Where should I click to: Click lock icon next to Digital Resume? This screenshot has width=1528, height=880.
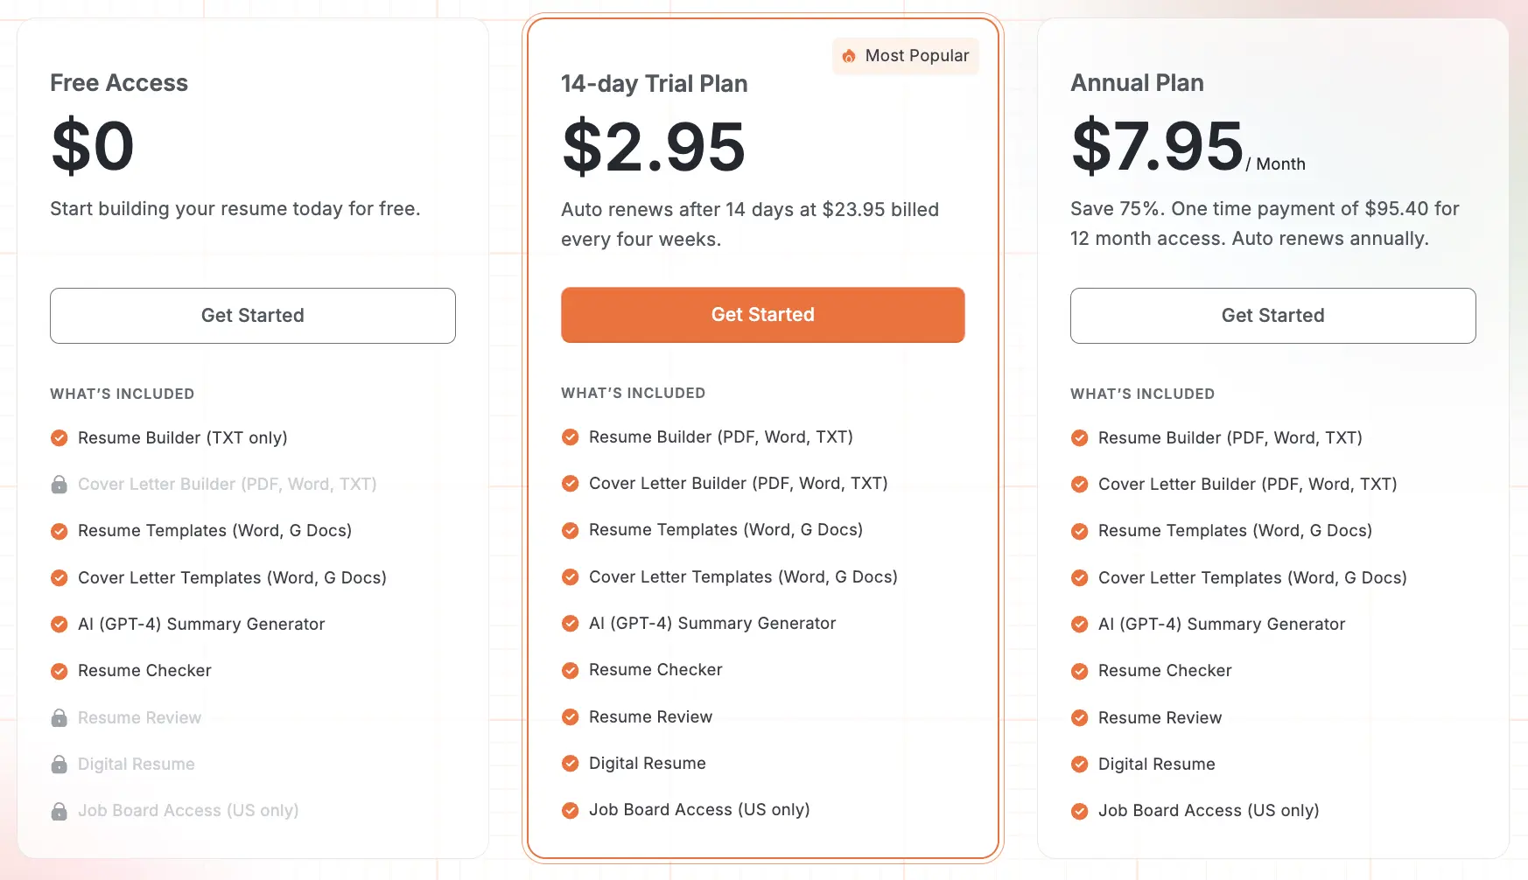[60, 765]
